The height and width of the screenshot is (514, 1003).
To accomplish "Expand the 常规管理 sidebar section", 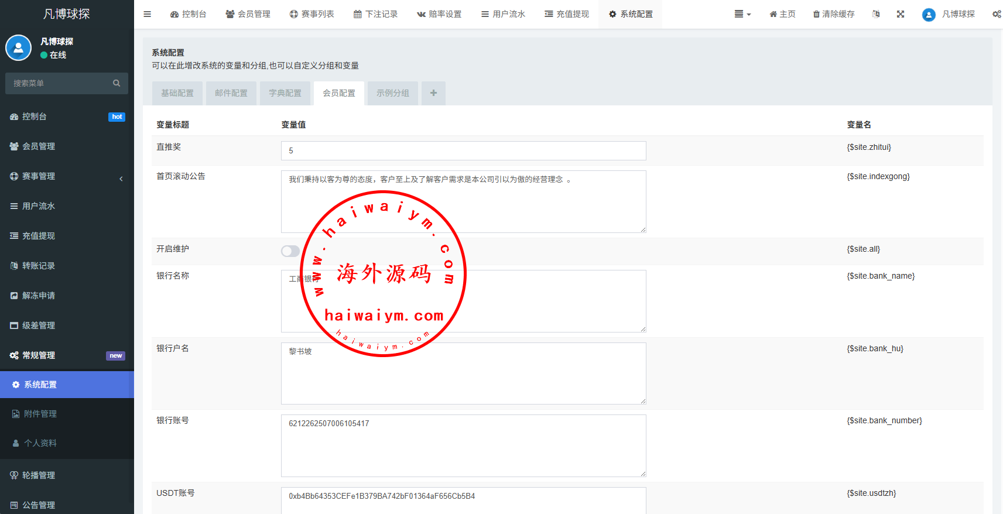I will point(67,355).
